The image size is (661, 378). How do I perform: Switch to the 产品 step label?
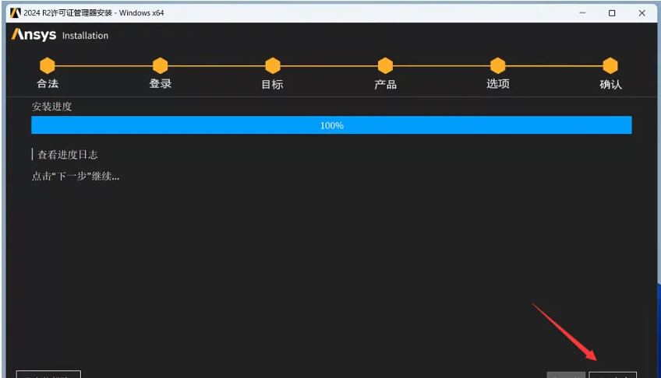pos(385,84)
